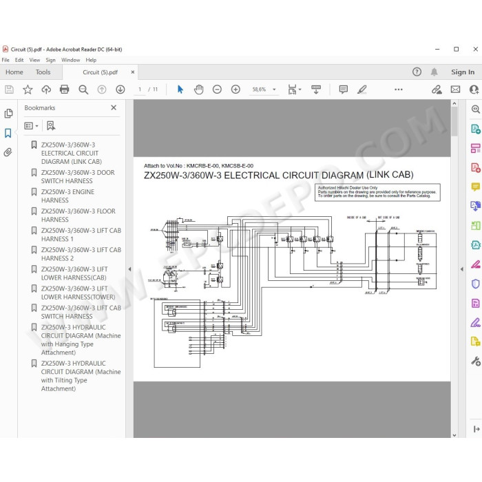Open LIFT LOWER HARNESS(TOWER) bookmark
This screenshot has width=482, height=482.
pos(78,293)
